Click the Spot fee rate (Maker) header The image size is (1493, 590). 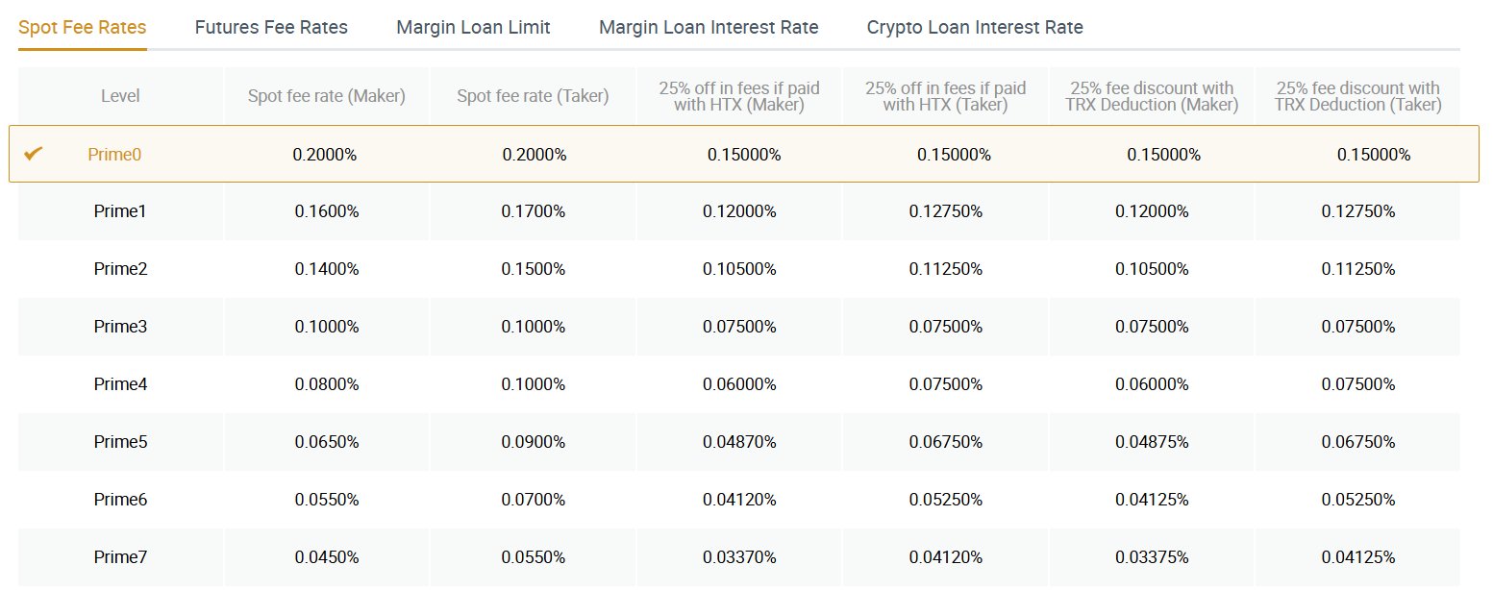coord(327,96)
